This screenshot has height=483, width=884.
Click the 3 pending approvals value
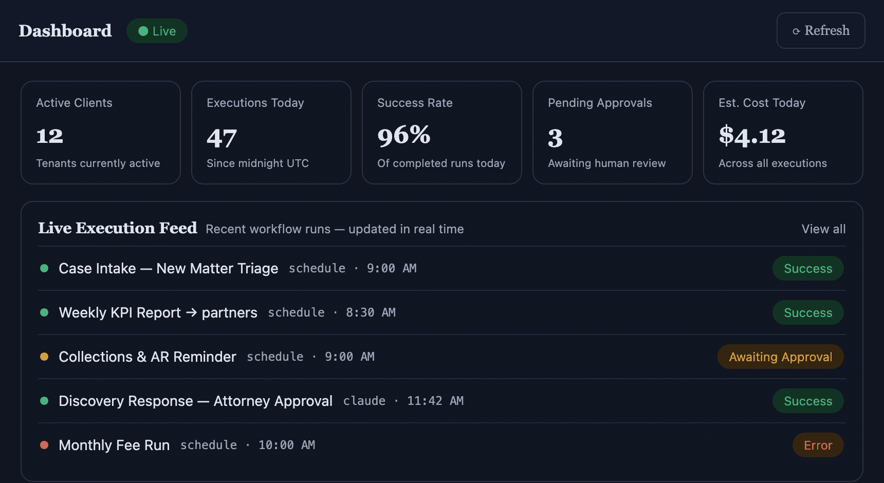556,138
